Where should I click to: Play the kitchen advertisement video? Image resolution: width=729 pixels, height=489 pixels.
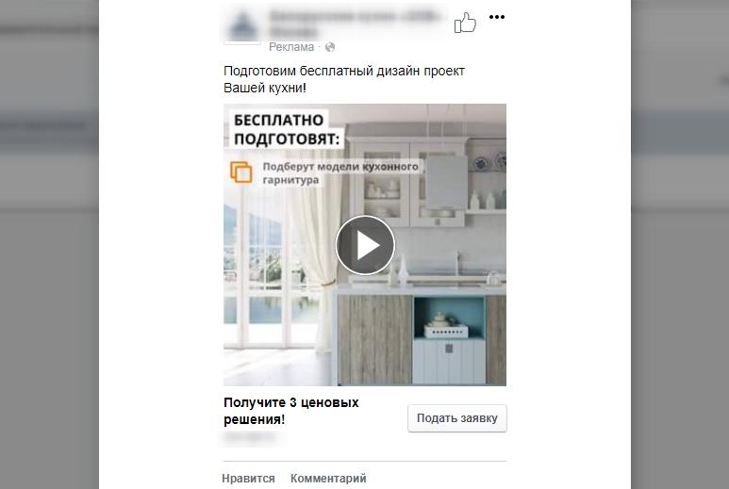pyautogui.click(x=365, y=245)
